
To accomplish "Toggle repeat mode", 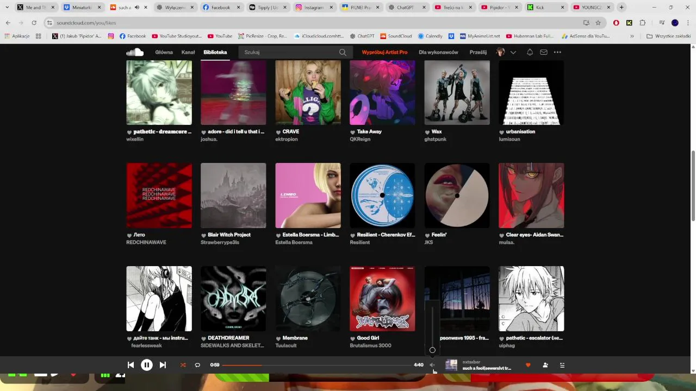I will coord(197,365).
